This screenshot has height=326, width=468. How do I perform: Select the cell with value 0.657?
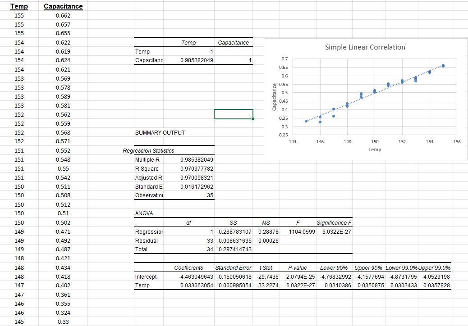tap(63, 24)
